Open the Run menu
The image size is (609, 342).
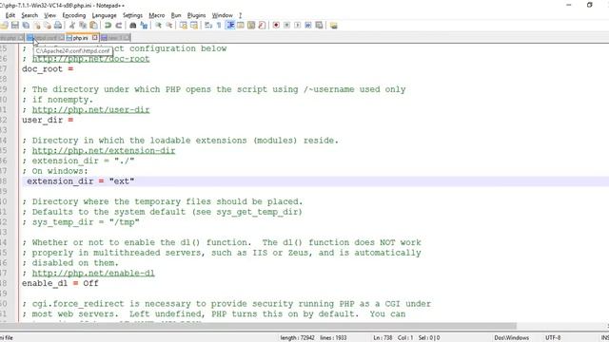[x=176, y=15]
